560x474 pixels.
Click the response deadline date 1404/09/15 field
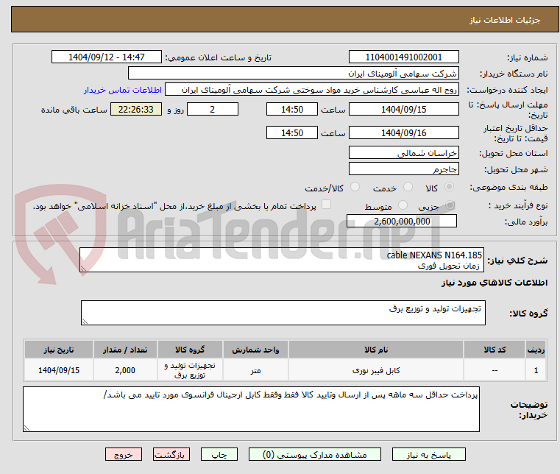pos(403,110)
